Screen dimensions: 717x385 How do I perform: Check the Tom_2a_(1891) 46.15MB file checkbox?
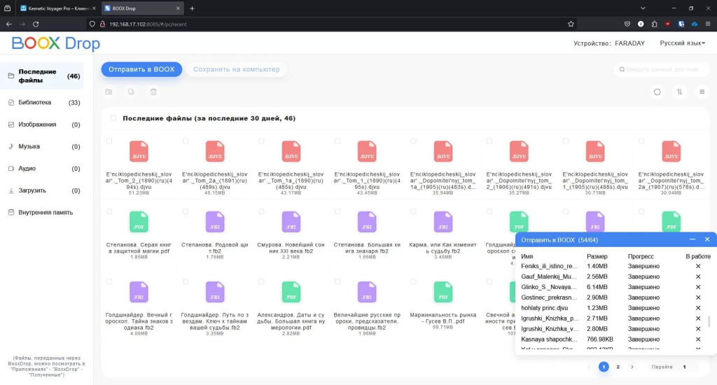185,141
